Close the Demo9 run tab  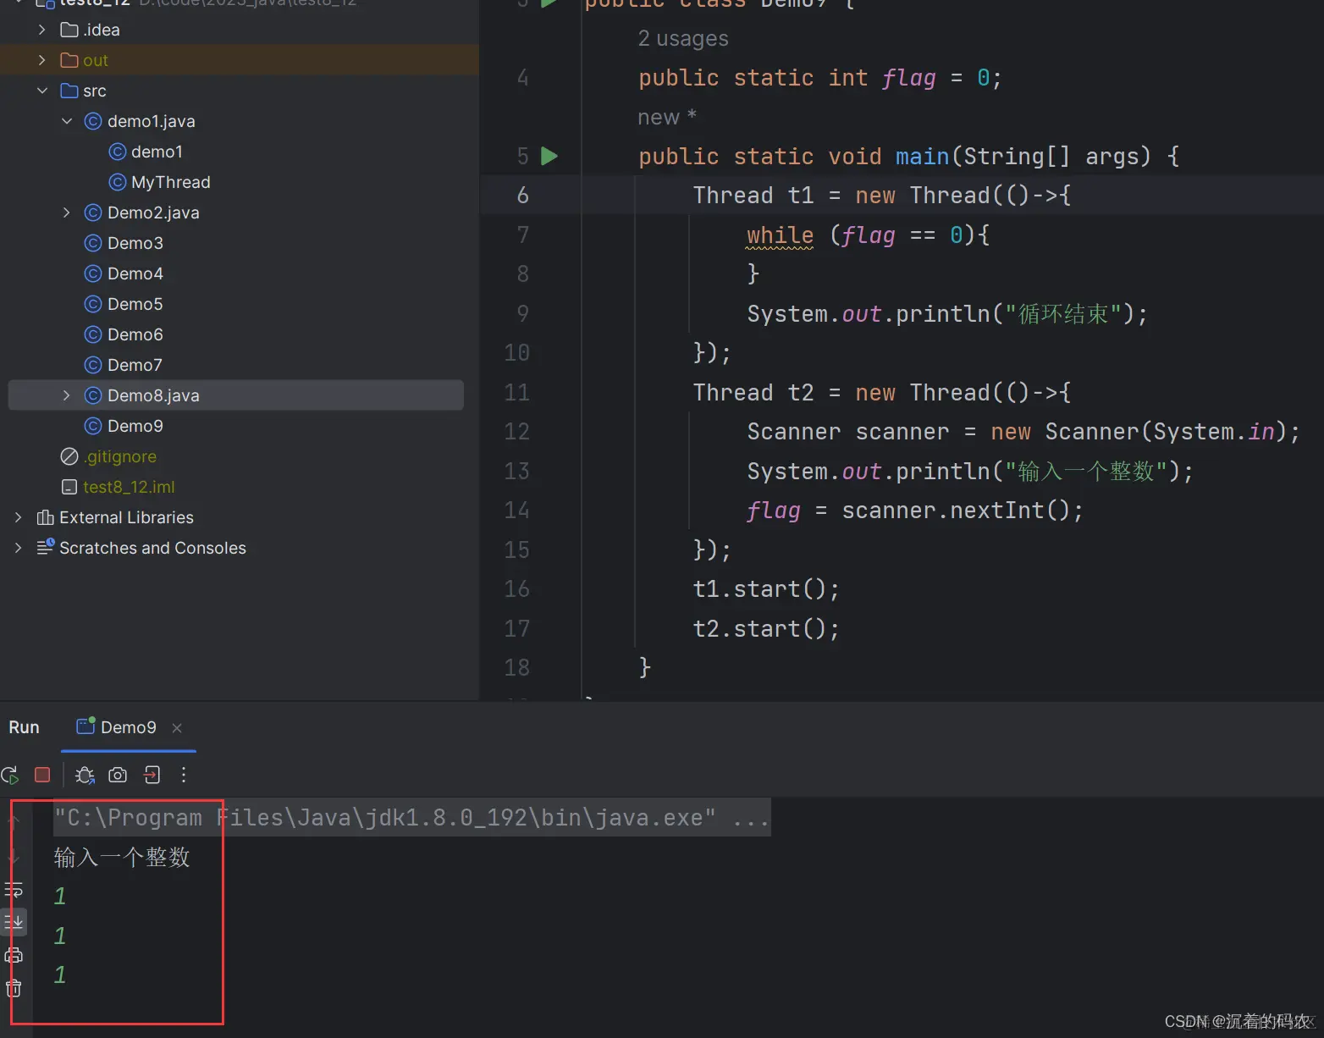177,728
